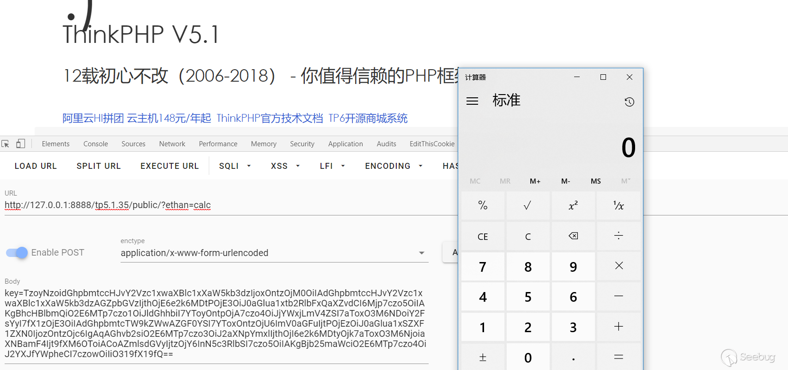This screenshot has height=370, width=788.
Task: Click the URL input field
Action: click(231, 205)
